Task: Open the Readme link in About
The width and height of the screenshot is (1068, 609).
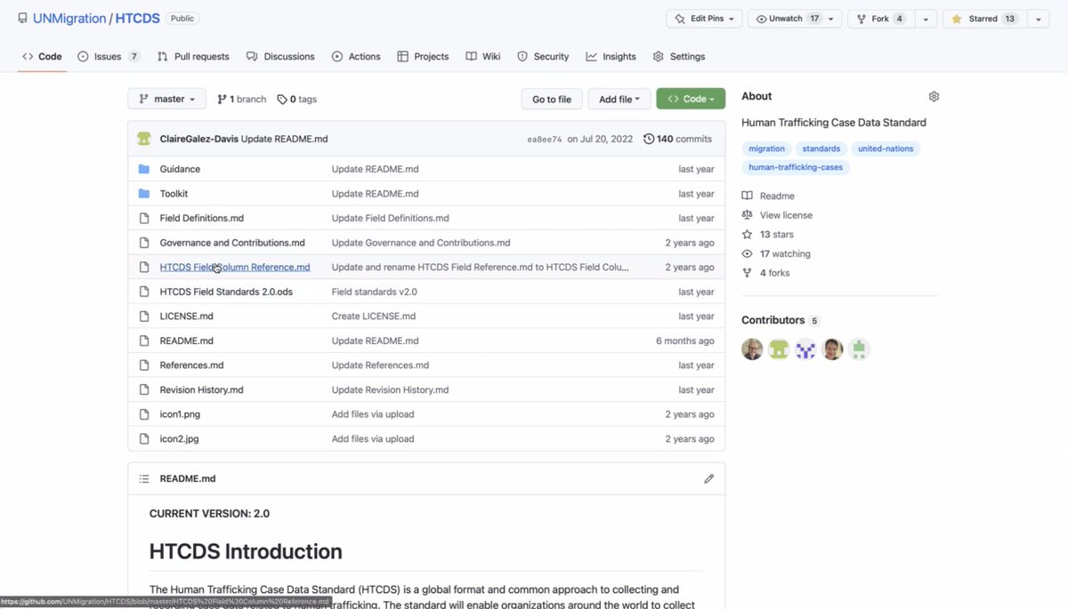Action: tap(769, 196)
